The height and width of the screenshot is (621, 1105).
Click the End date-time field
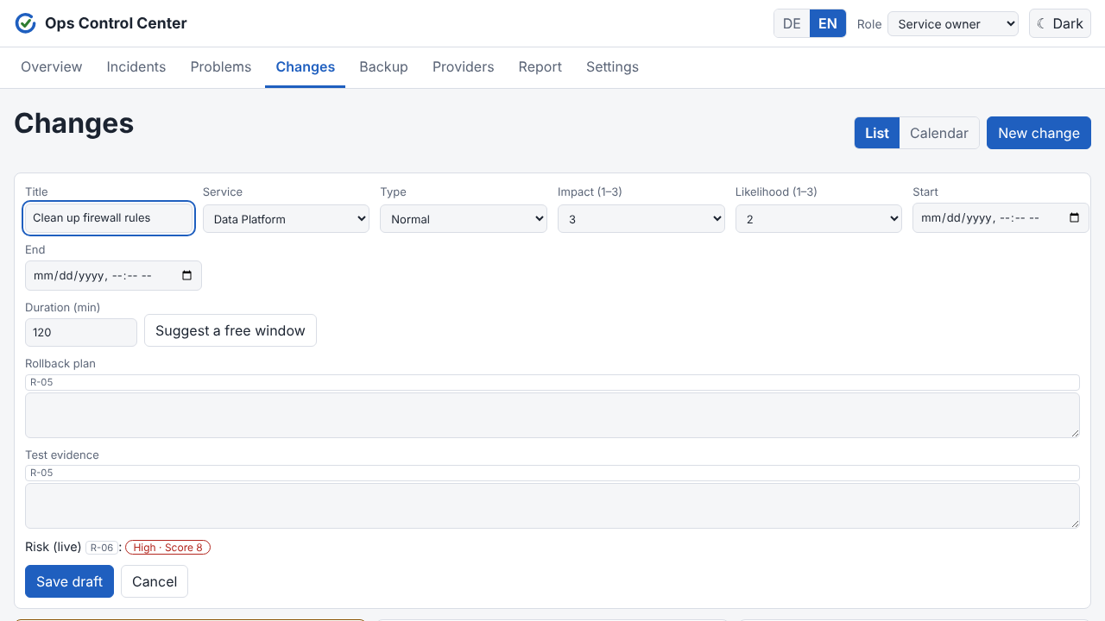tap(113, 276)
